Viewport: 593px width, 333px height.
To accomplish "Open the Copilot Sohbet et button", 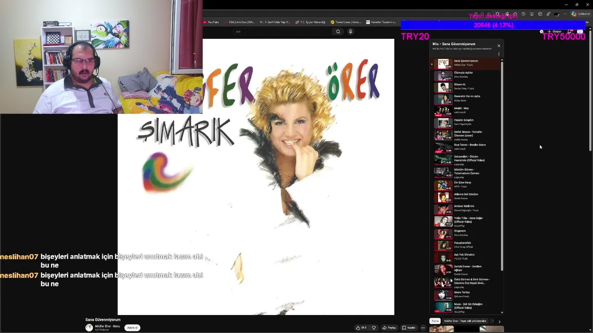I will tap(581, 14).
